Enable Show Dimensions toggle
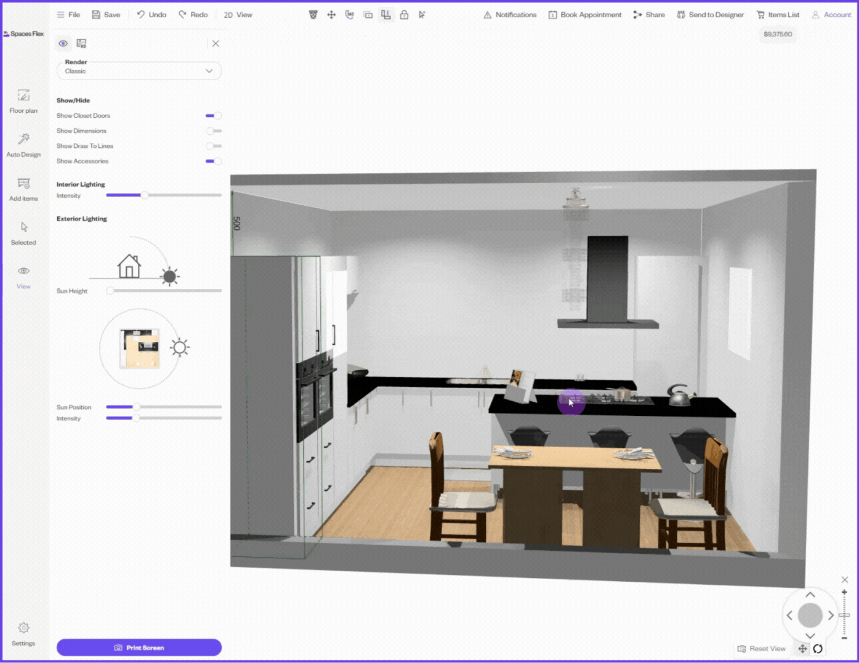 (213, 131)
